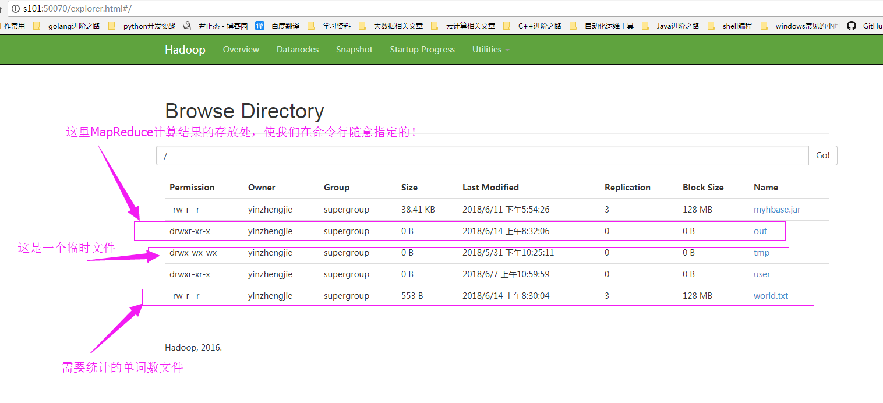Viewport: 883px width, 403px height.
Task: Click the directory path input field
Action: point(482,155)
